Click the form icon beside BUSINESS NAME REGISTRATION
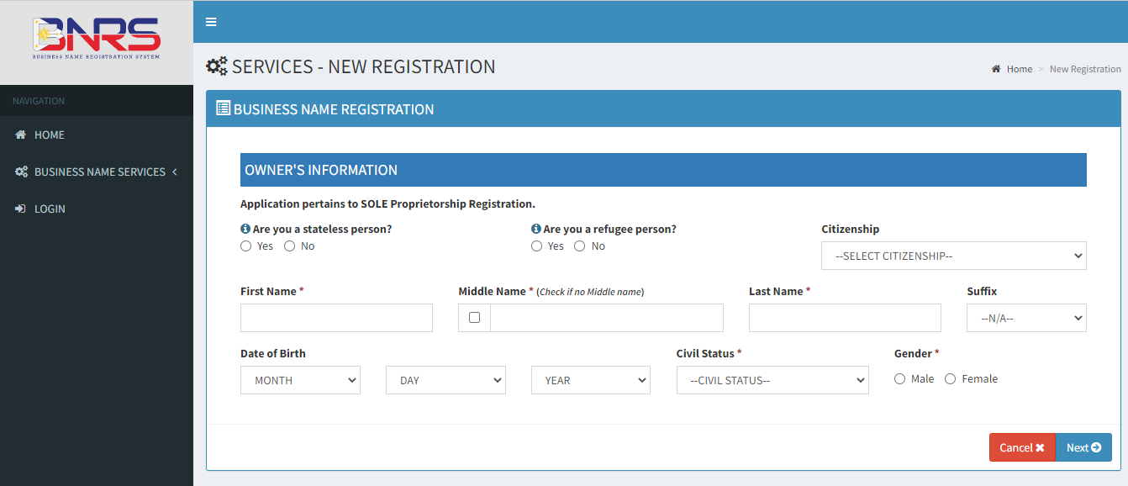1128x486 pixels. pos(223,108)
